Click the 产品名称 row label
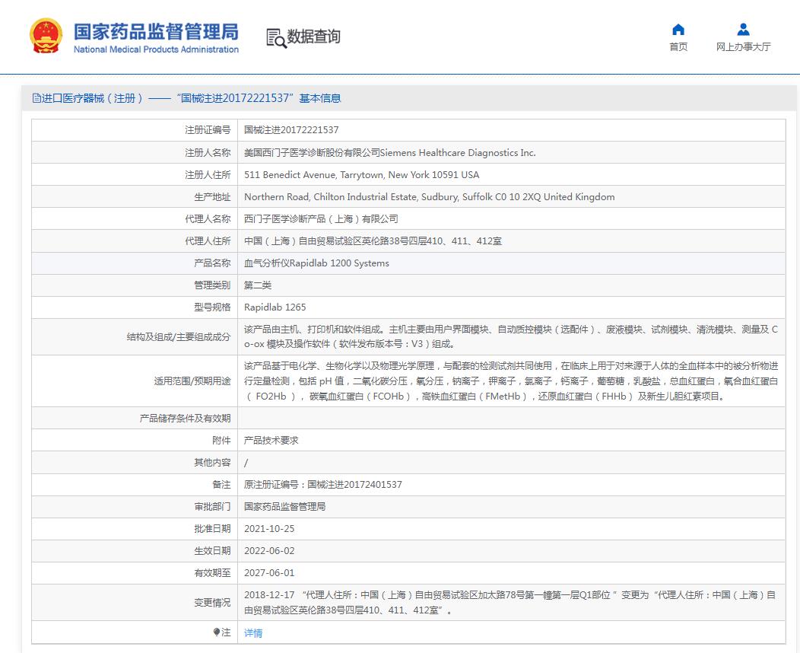Image resolution: width=800 pixels, height=653 pixels. click(x=212, y=263)
